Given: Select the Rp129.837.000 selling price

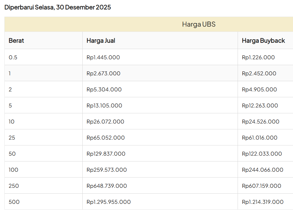Looking at the screenshot, I should [x=106, y=154].
